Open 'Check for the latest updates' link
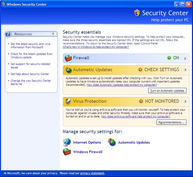193x177 pixels. pos(31,55)
